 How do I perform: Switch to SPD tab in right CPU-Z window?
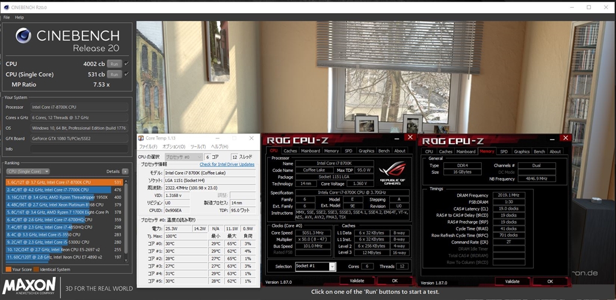coord(504,152)
